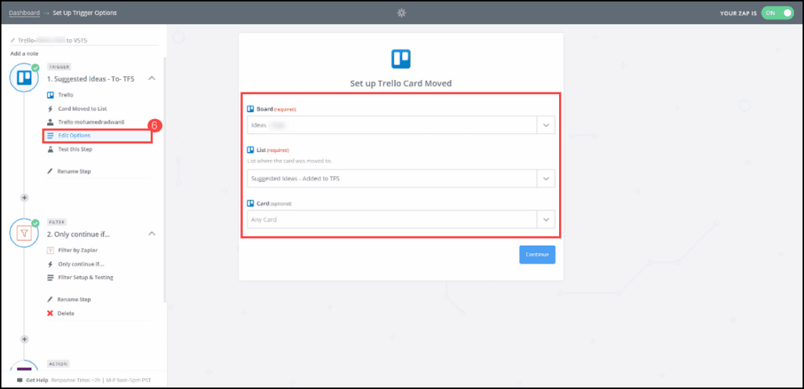Click the red X Delete icon
The height and width of the screenshot is (389, 804).
50,313
